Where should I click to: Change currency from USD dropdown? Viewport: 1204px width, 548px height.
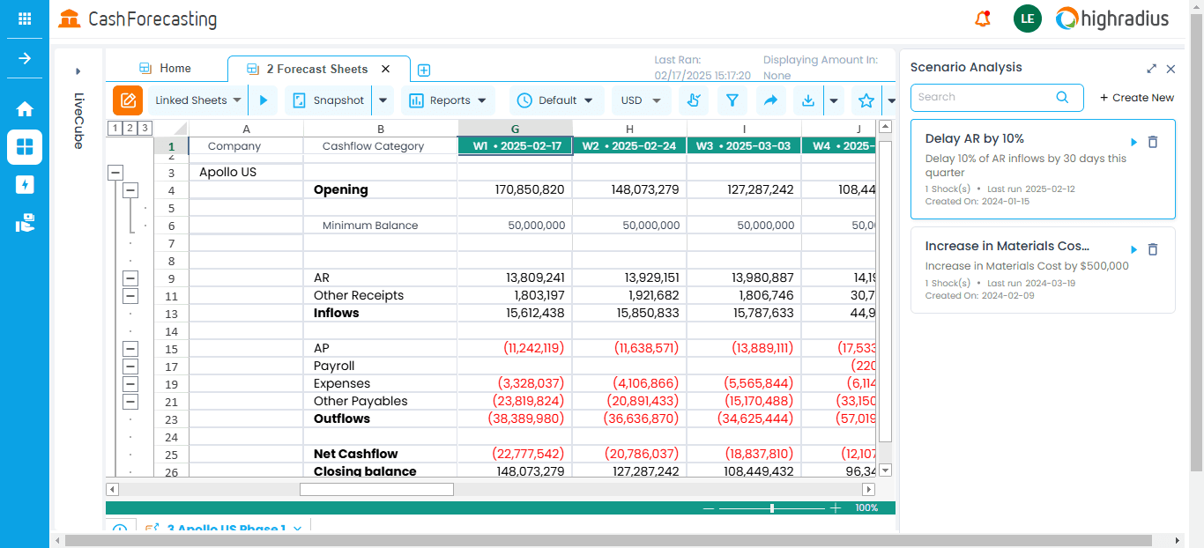(641, 100)
